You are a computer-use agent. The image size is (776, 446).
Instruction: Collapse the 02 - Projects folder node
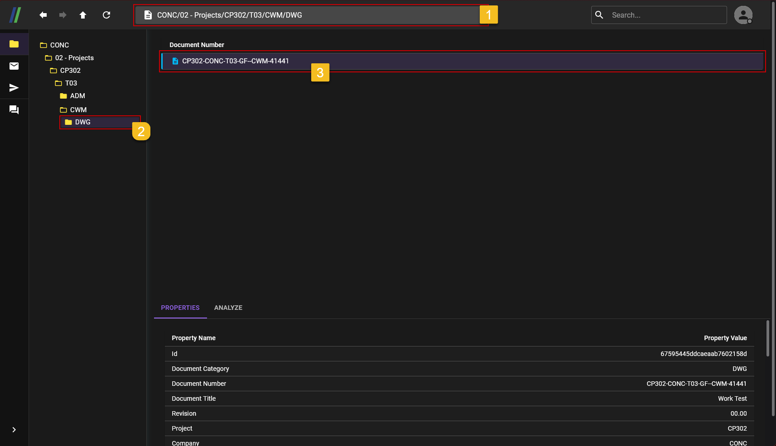pos(48,57)
